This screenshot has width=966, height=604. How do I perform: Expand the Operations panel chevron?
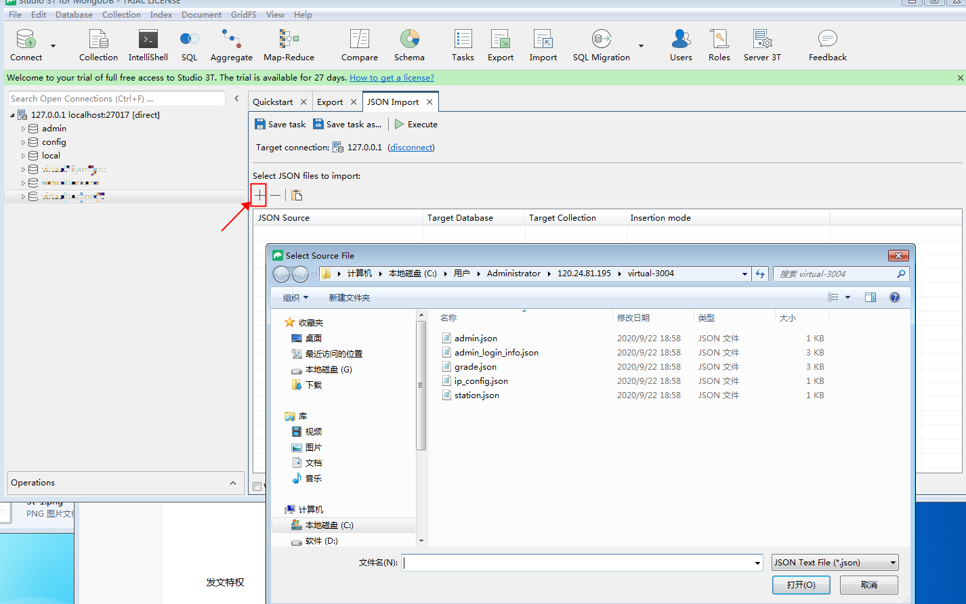233,483
